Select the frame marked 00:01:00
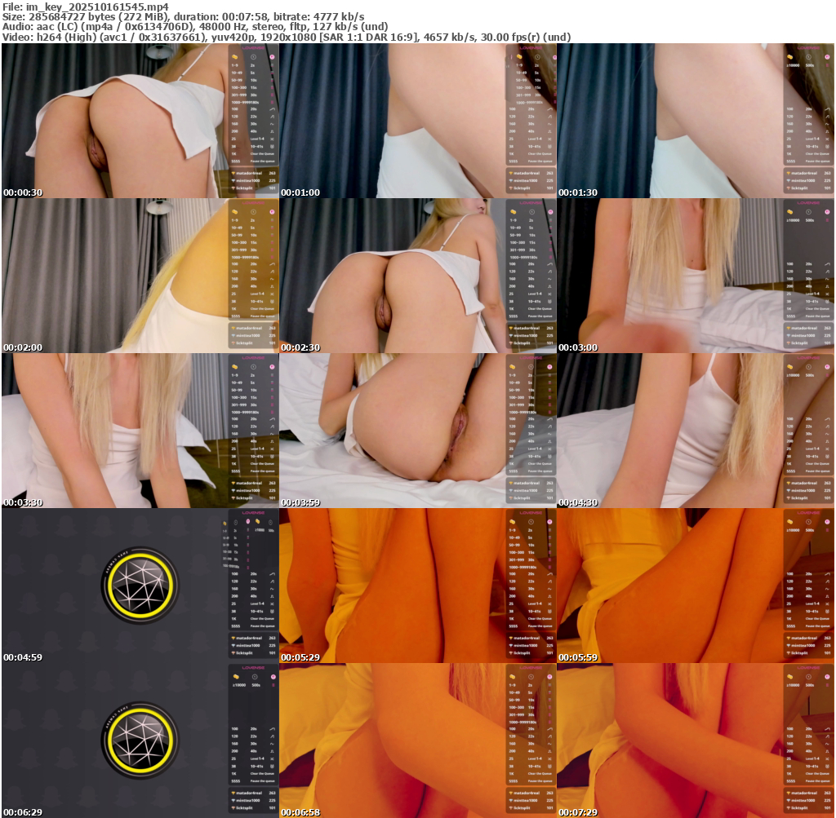836x818 pixels. pos(417,121)
